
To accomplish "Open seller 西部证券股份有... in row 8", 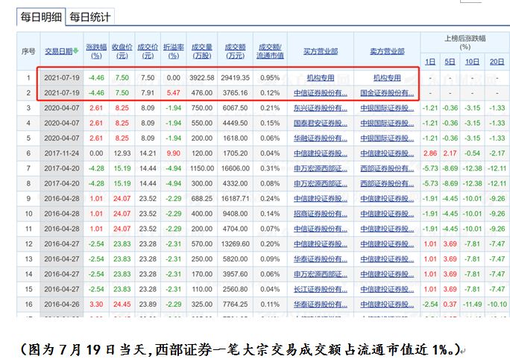I will point(387,183).
